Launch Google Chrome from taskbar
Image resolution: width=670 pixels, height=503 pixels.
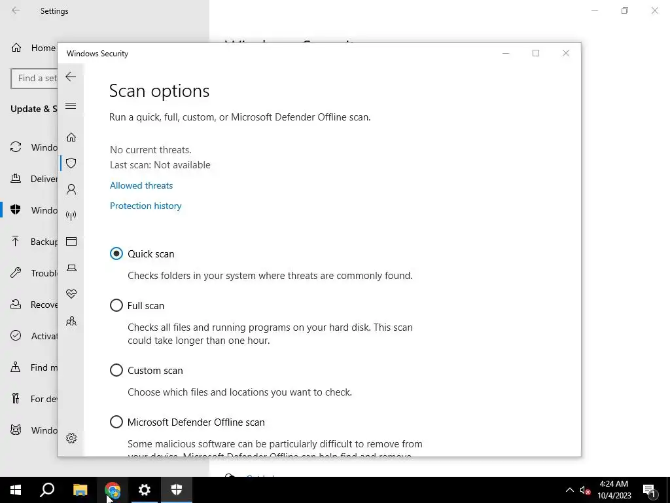113,490
